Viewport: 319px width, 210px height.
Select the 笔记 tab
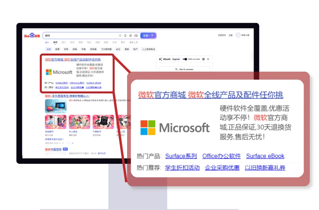[89, 42]
